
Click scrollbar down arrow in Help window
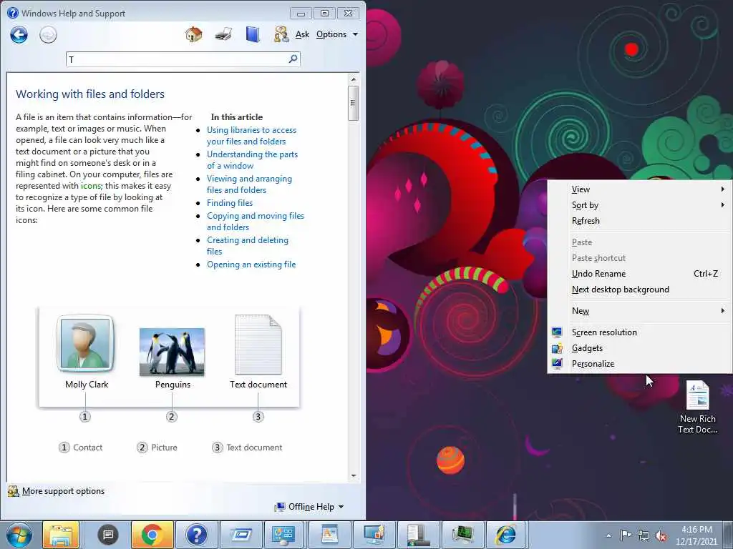pyautogui.click(x=354, y=475)
